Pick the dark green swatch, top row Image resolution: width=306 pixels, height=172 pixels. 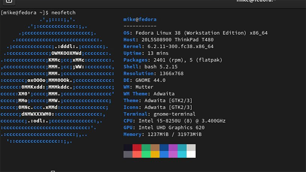[x=146, y=148]
